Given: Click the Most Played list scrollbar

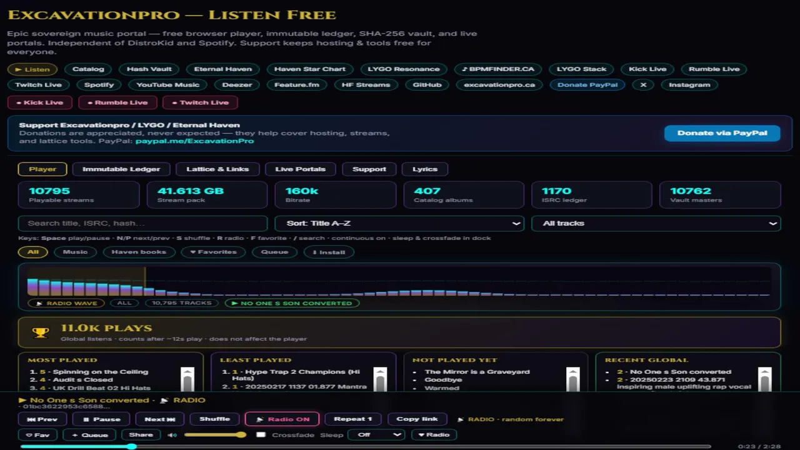Looking at the screenshot, I should pyautogui.click(x=187, y=379).
